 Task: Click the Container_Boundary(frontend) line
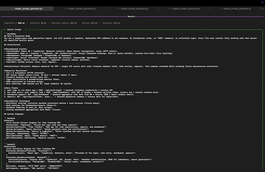click(29, 151)
